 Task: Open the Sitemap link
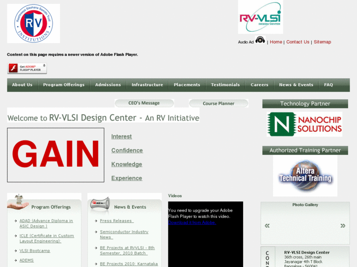[322, 42]
